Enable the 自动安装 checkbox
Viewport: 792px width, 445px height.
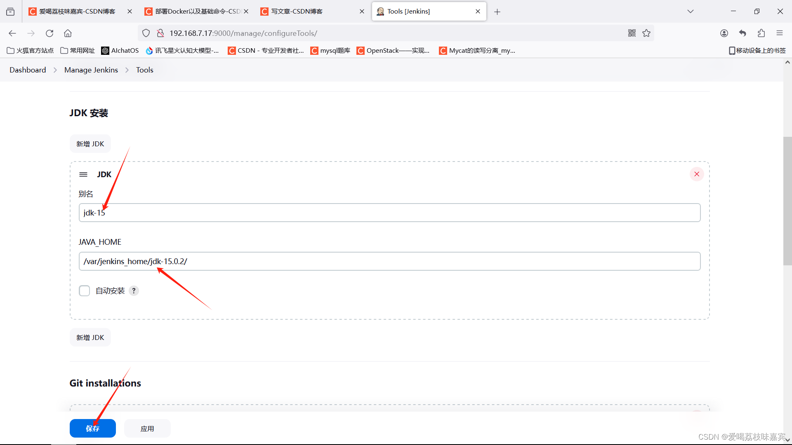pos(85,290)
